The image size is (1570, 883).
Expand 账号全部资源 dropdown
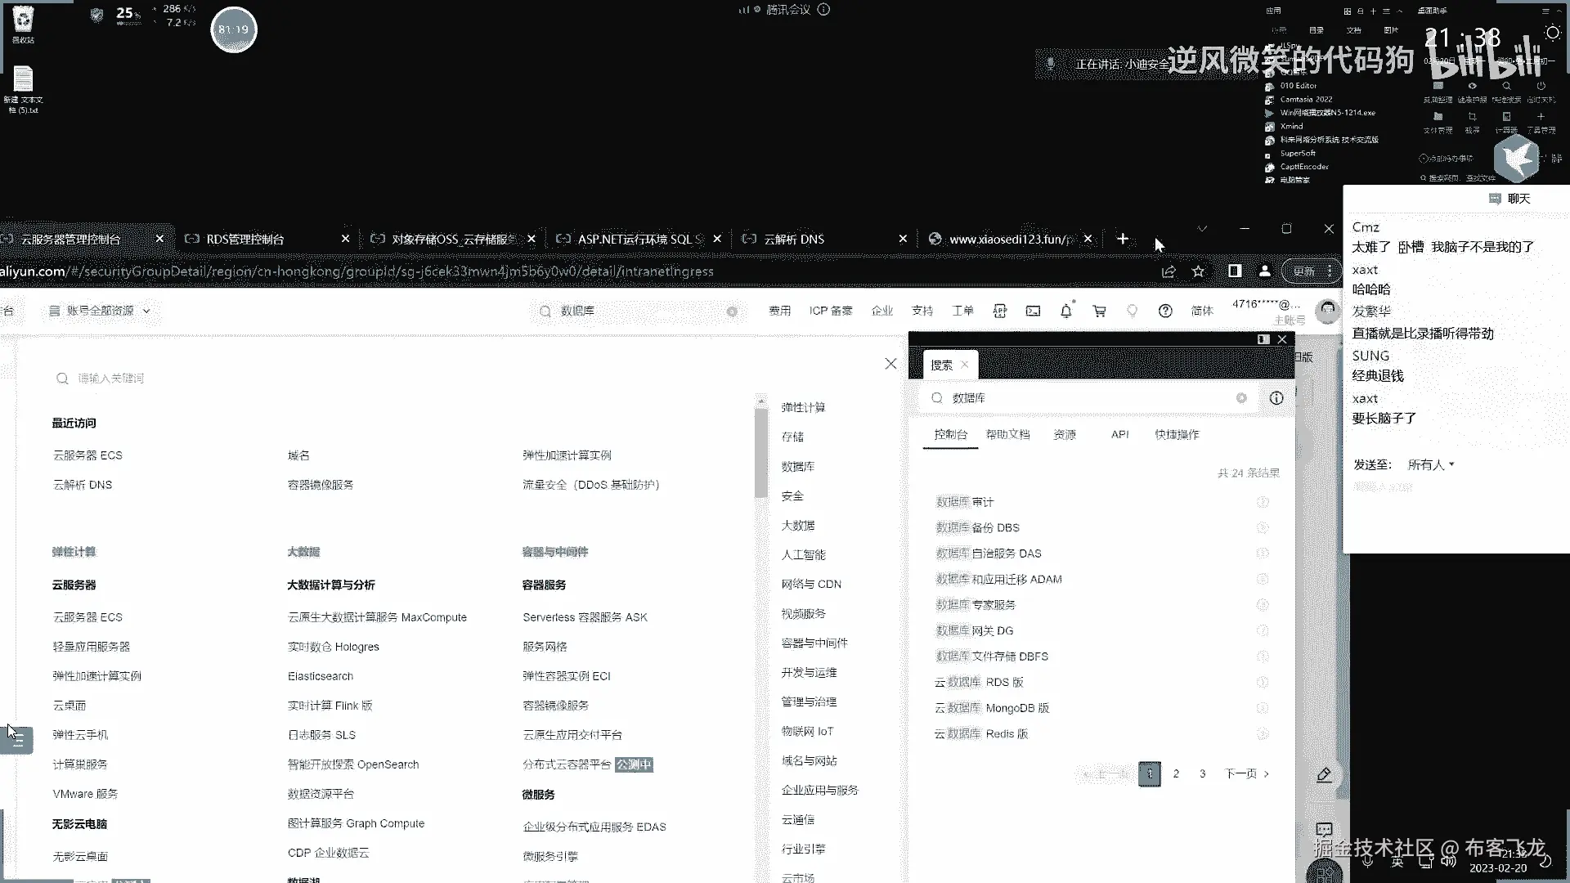point(100,311)
